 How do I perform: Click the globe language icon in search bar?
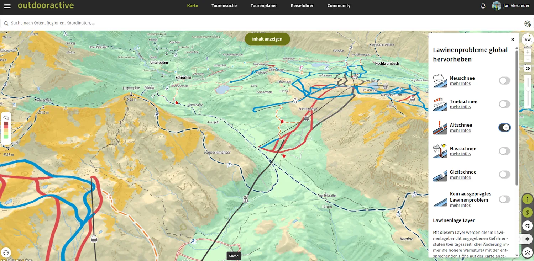527,23
